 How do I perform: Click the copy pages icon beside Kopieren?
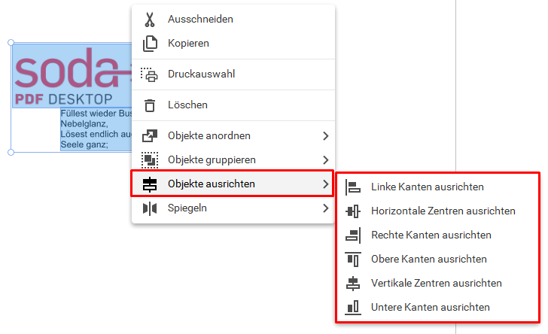click(x=150, y=44)
